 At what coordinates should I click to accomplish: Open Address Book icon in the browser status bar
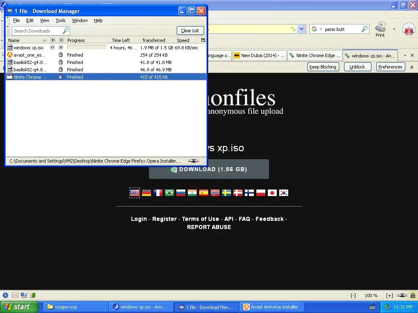coord(33,295)
